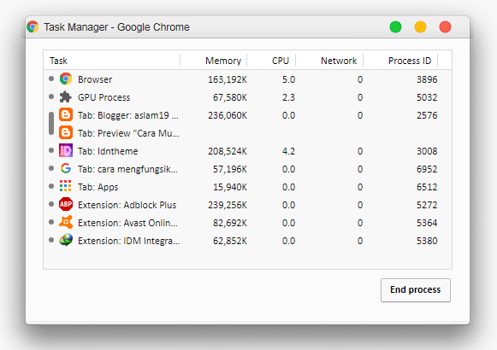Click process ID 5364

click(427, 223)
